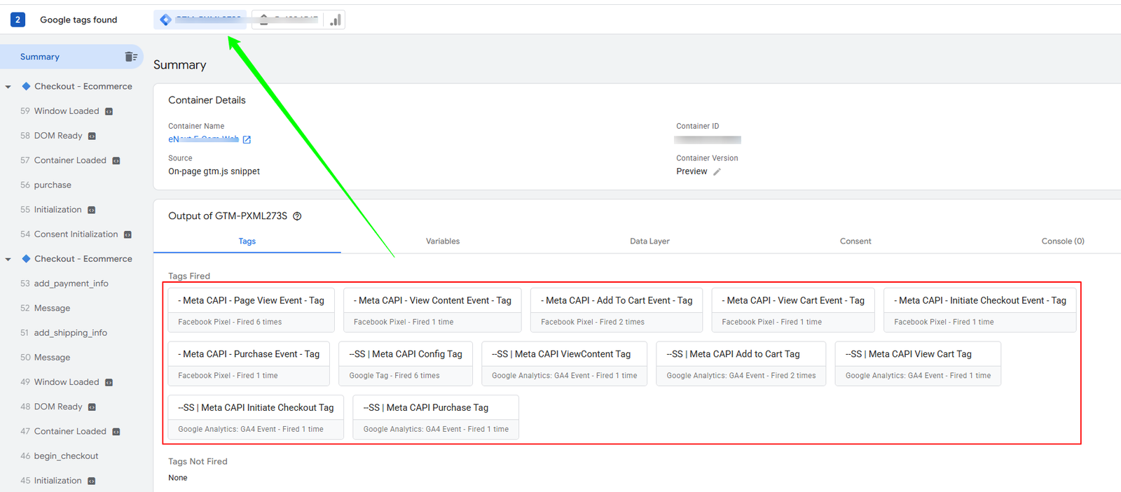Viewport: 1121px width, 492px height.
Task: Clear the event list using the Summary row icon
Action: 131,57
